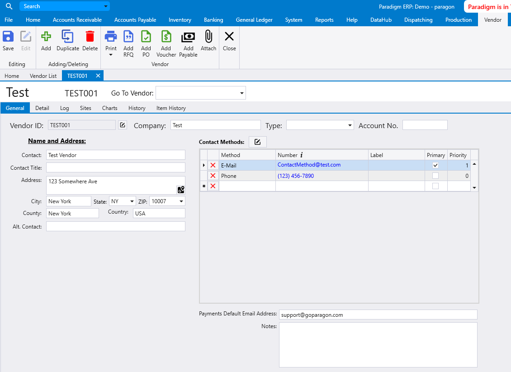Click red X on new blank row
The image size is (511, 372).
[x=213, y=186]
